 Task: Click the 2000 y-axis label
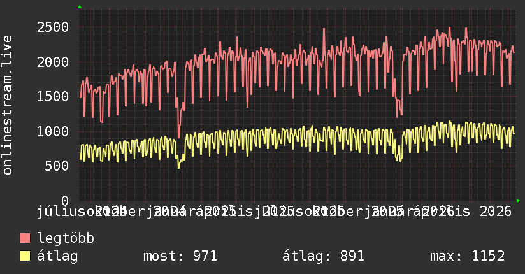[x=53, y=62]
